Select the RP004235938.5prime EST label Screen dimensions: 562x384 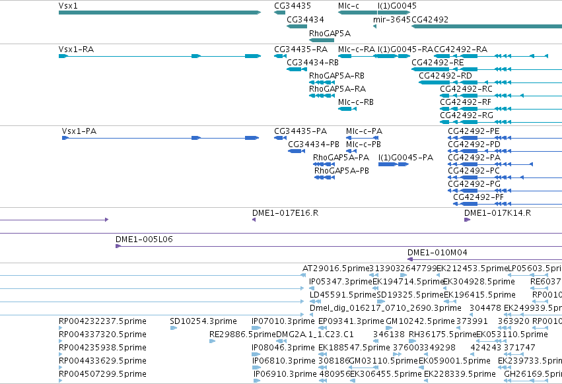pos(102,348)
